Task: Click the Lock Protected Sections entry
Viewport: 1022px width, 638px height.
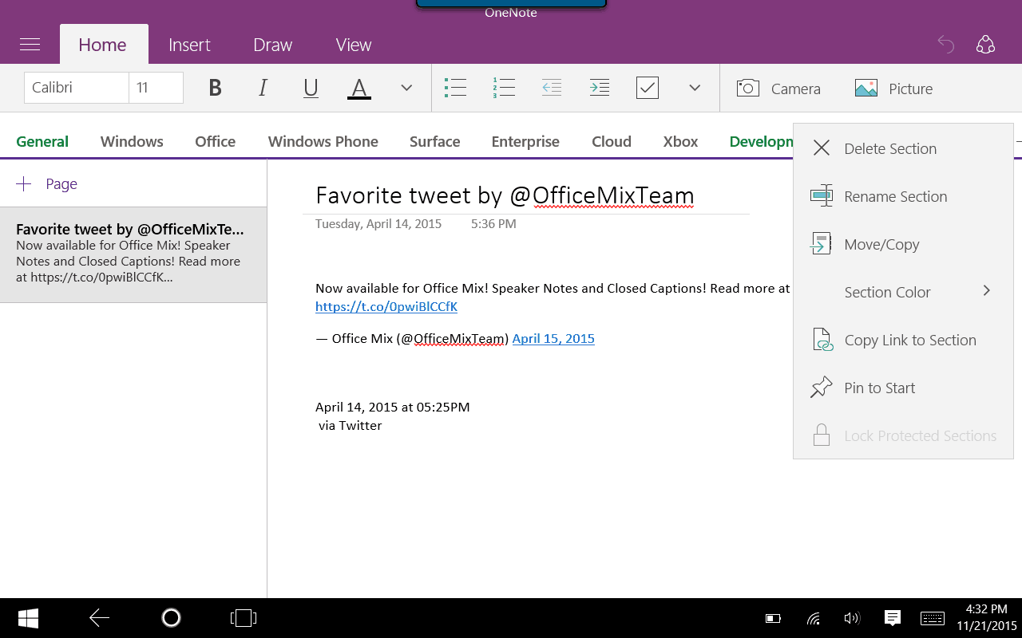Action: point(903,435)
